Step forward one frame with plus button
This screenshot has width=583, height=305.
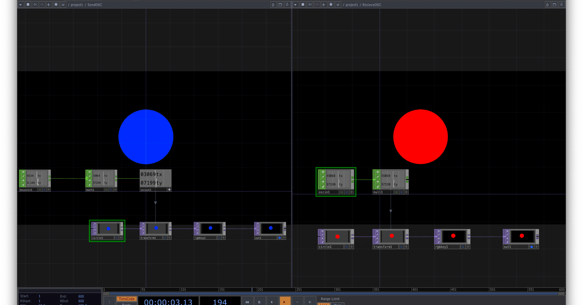[x=310, y=302]
